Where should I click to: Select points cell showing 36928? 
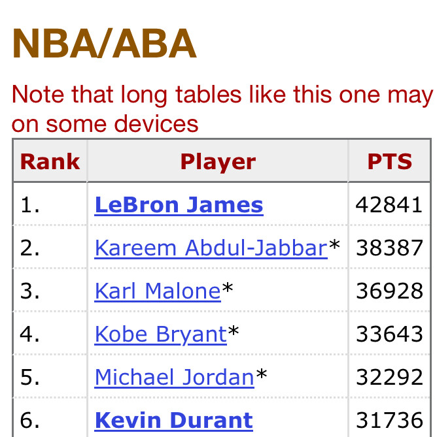[389, 291]
